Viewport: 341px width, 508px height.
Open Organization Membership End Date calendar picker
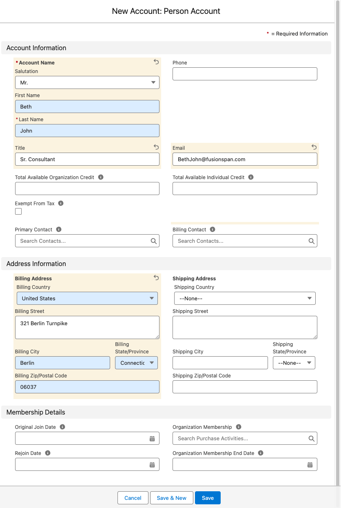click(x=310, y=465)
